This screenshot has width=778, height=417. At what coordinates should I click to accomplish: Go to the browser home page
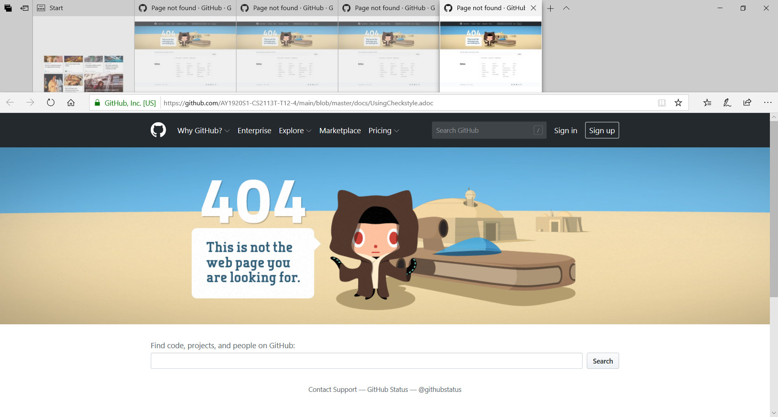click(x=71, y=103)
